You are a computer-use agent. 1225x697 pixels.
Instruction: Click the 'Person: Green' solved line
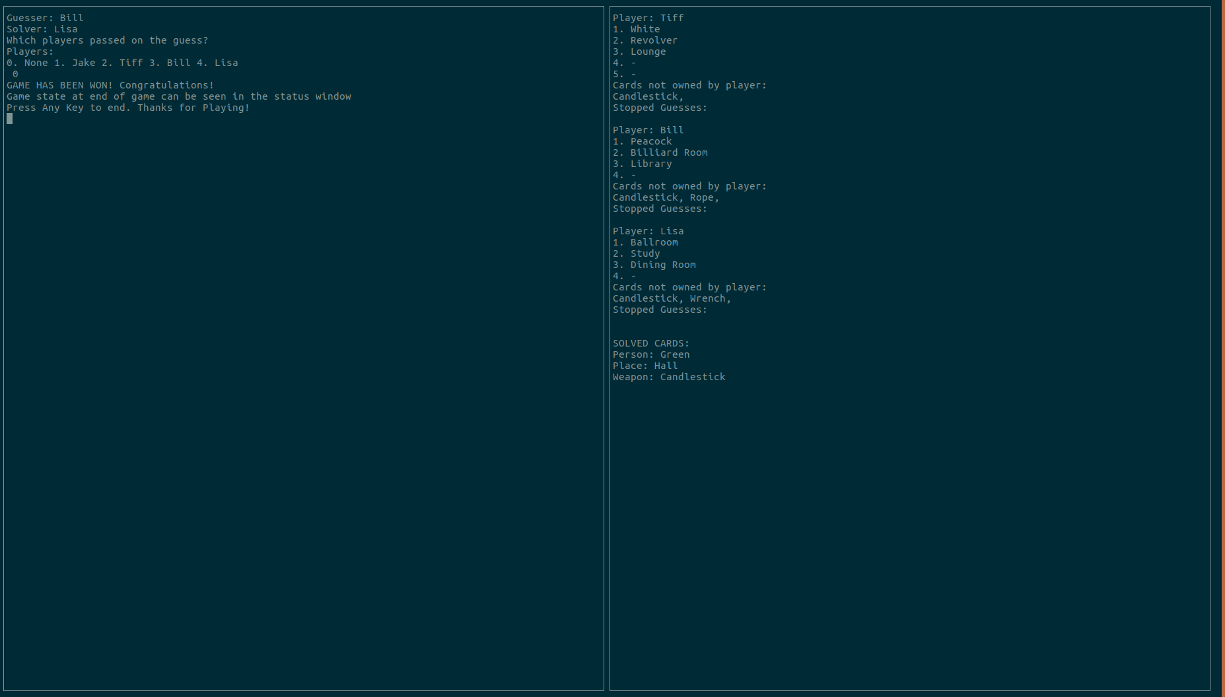click(651, 354)
